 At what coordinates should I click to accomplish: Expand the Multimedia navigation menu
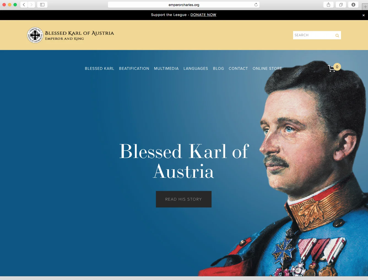(166, 68)
